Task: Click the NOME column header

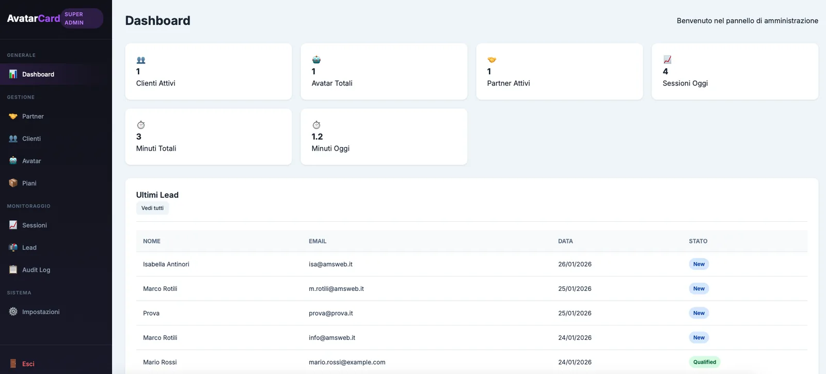Action: [152, 241]
